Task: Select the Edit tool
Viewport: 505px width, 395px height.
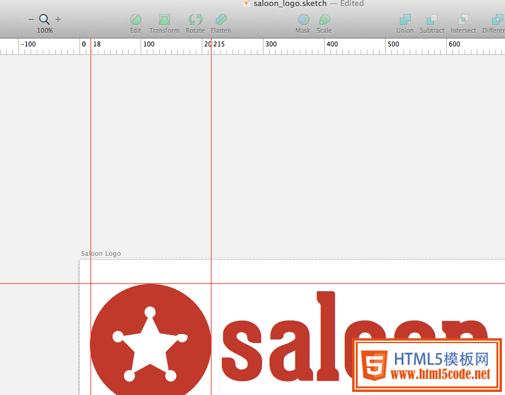Action: coord(136,24)
